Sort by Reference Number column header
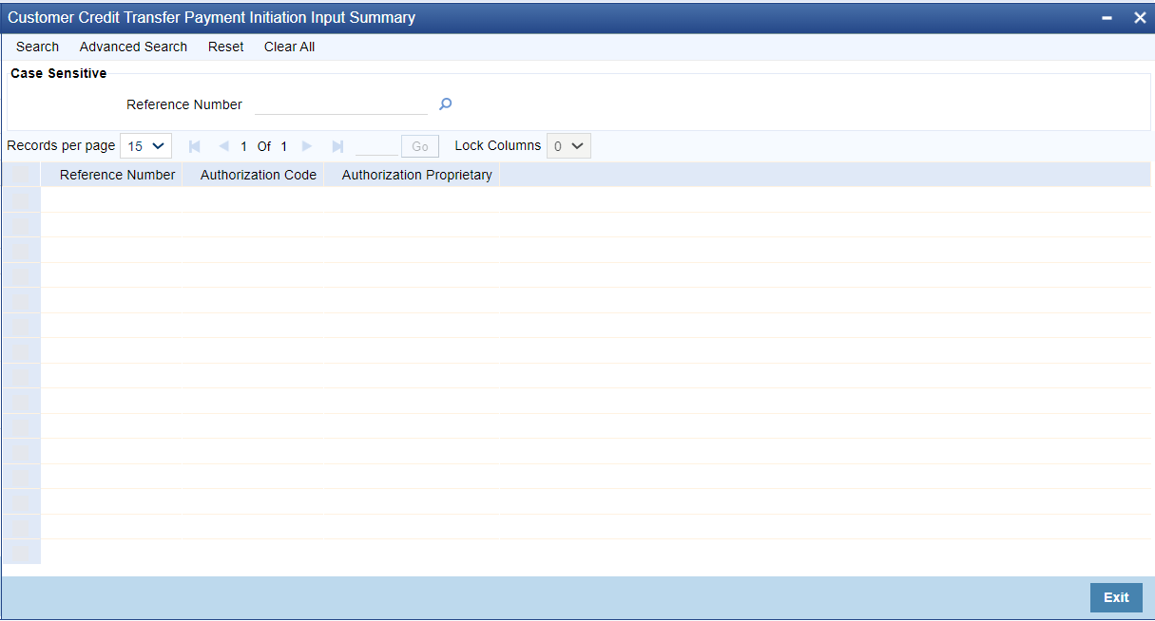The width and height of the screenshot is (1155, 621). click(x=117, y=175)
